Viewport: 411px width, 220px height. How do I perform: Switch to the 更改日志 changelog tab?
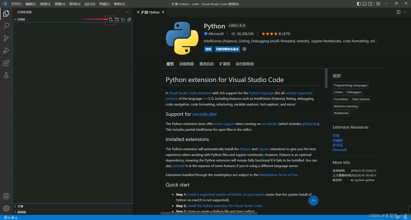point(206,64)
